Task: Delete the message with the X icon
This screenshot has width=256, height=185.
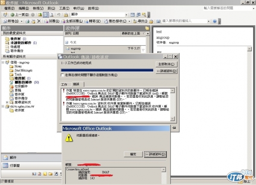Action: coord(39,21)
